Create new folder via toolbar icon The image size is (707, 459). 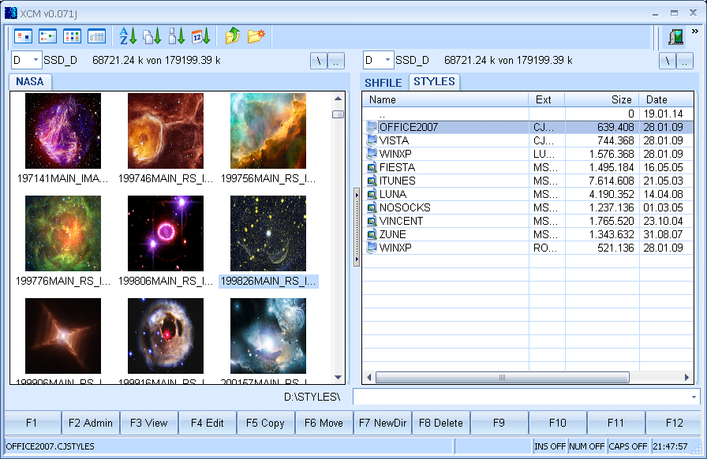[x=256, y=35]
